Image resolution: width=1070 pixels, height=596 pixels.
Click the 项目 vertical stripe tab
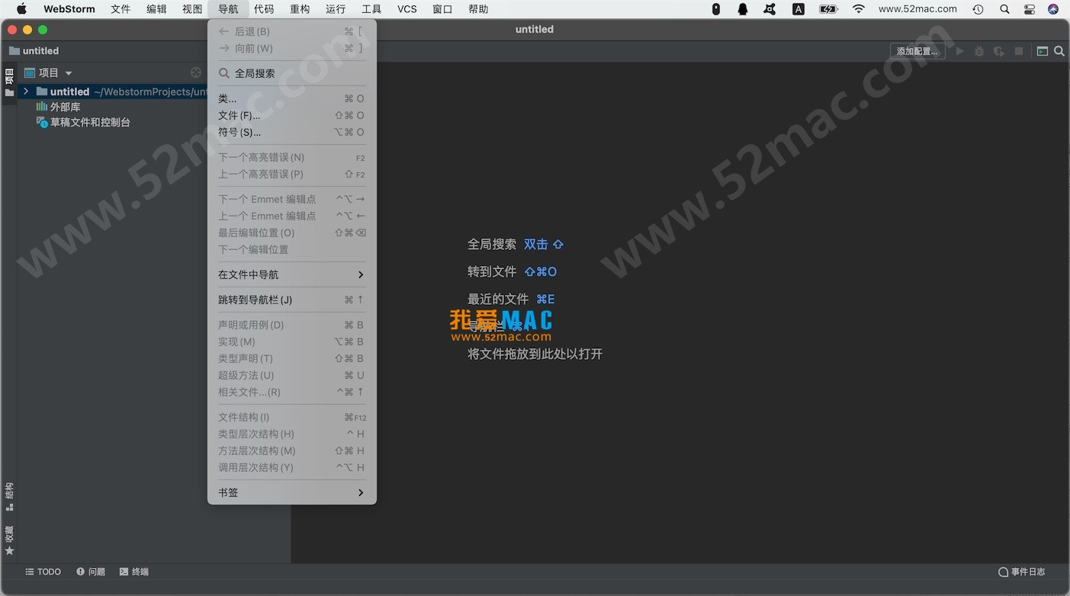pos(9,82)
